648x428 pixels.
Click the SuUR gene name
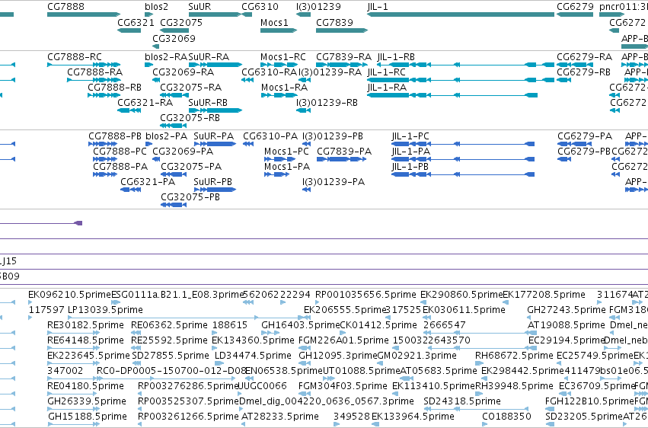click(x=200, y=7)
